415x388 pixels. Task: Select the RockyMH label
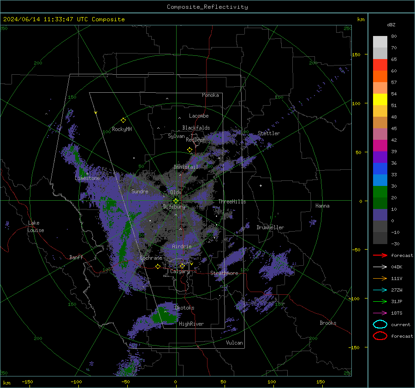point(122,129)
